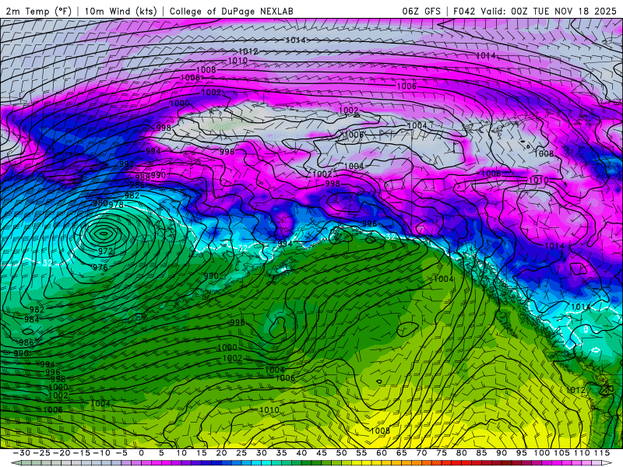Click the -30 value on the temperature scale
The width and height of the screenshot is (623, 467).
(22, 453)
